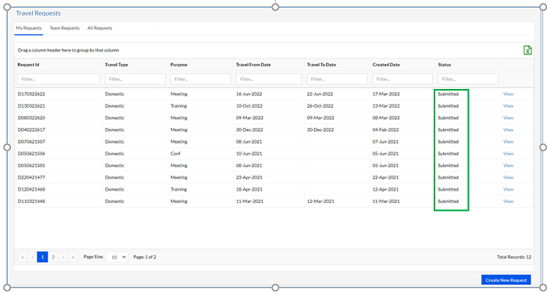The image size is (547, 292).
Task: Go to page 2 in pagination
Action: coord(53,257)
